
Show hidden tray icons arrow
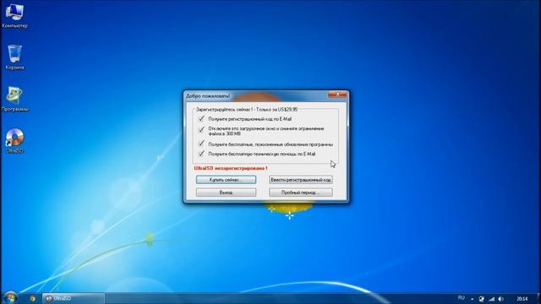click(x=472, y=299)
